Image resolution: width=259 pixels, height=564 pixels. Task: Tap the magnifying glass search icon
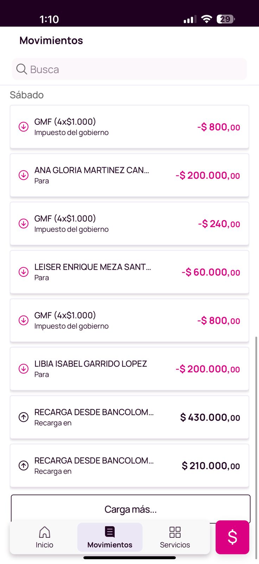(x=21, y=69)
